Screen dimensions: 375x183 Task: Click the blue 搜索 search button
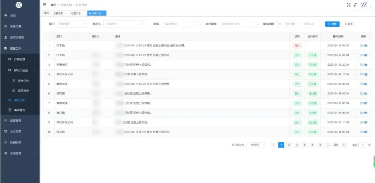click(332, 24)
